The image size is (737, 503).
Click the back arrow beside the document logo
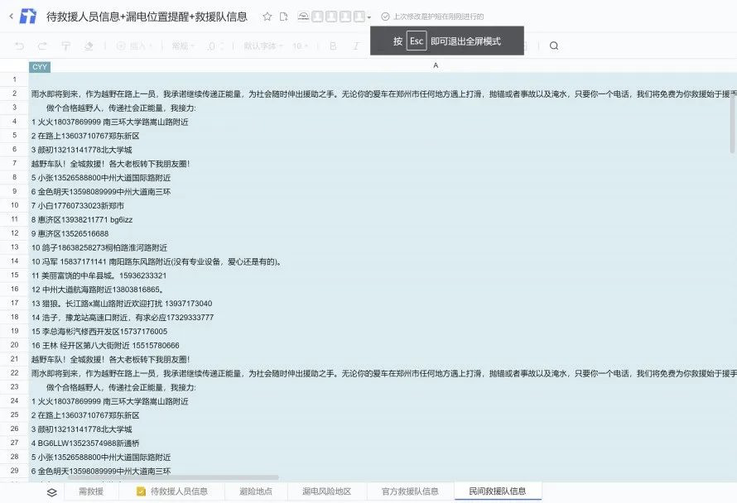(x=12, y=17)
